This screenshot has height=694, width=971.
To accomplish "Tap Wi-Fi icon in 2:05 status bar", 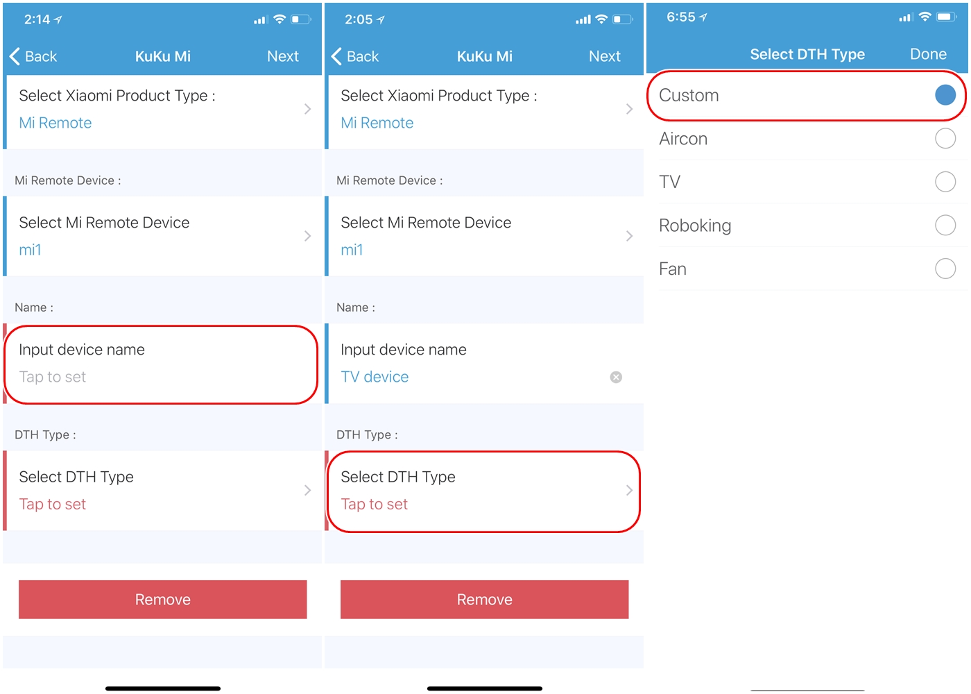I will pyautogui.click(x=601, y=19).
